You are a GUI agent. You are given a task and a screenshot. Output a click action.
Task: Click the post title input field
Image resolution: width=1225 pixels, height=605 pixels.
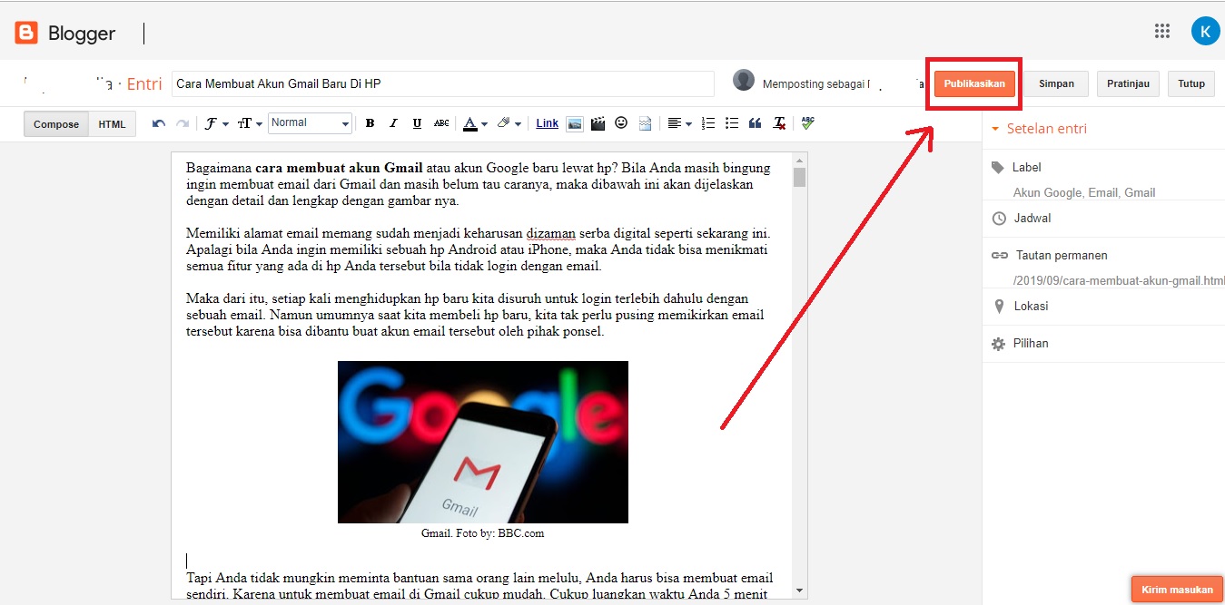tap(443, 83)
